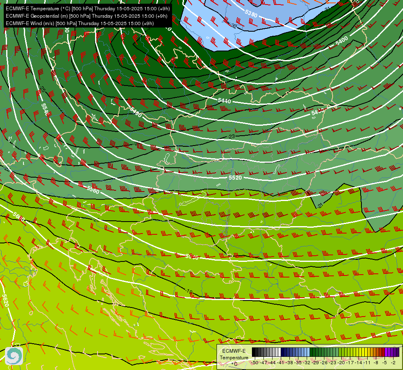
Task: Click the -47 tick label in color scale
Action: (x=263, y=363)
